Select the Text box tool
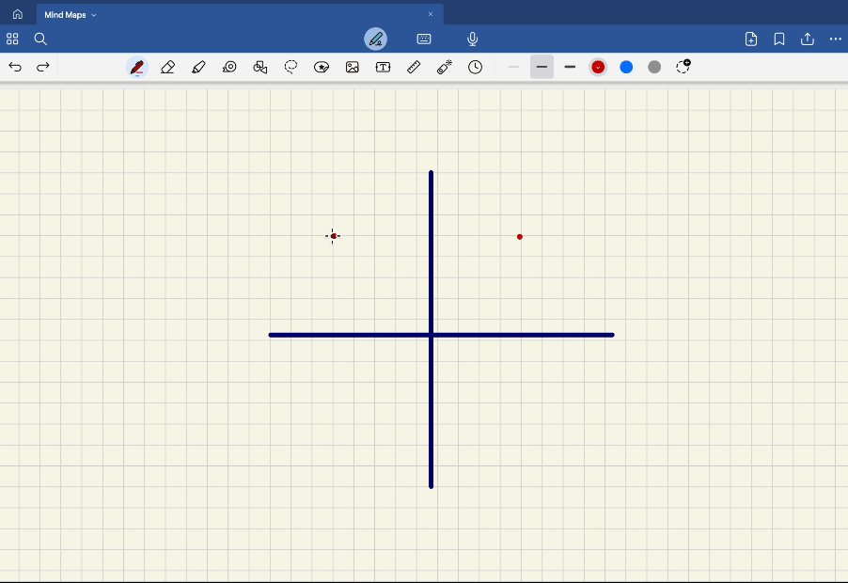Viewport: 848px width, 583px height. pyautogui.click(x=383, y=68)
